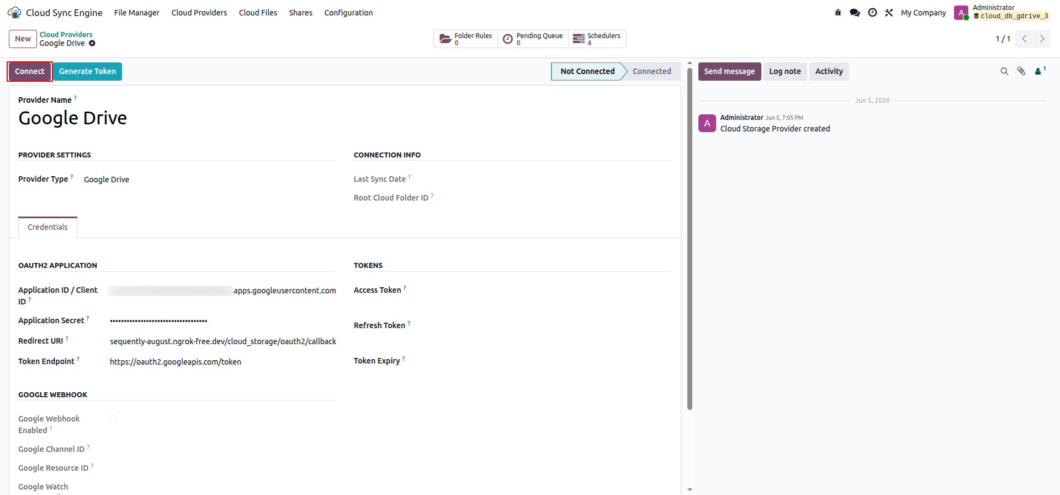The height and width of the screenshot is (495, 1060).
Task: Open the Configuration menu
Action: pyautogui.click(x=348, y=13)
